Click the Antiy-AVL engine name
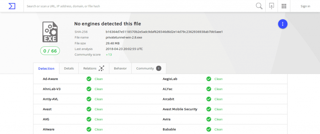320x134 pixels. (51, 99)
